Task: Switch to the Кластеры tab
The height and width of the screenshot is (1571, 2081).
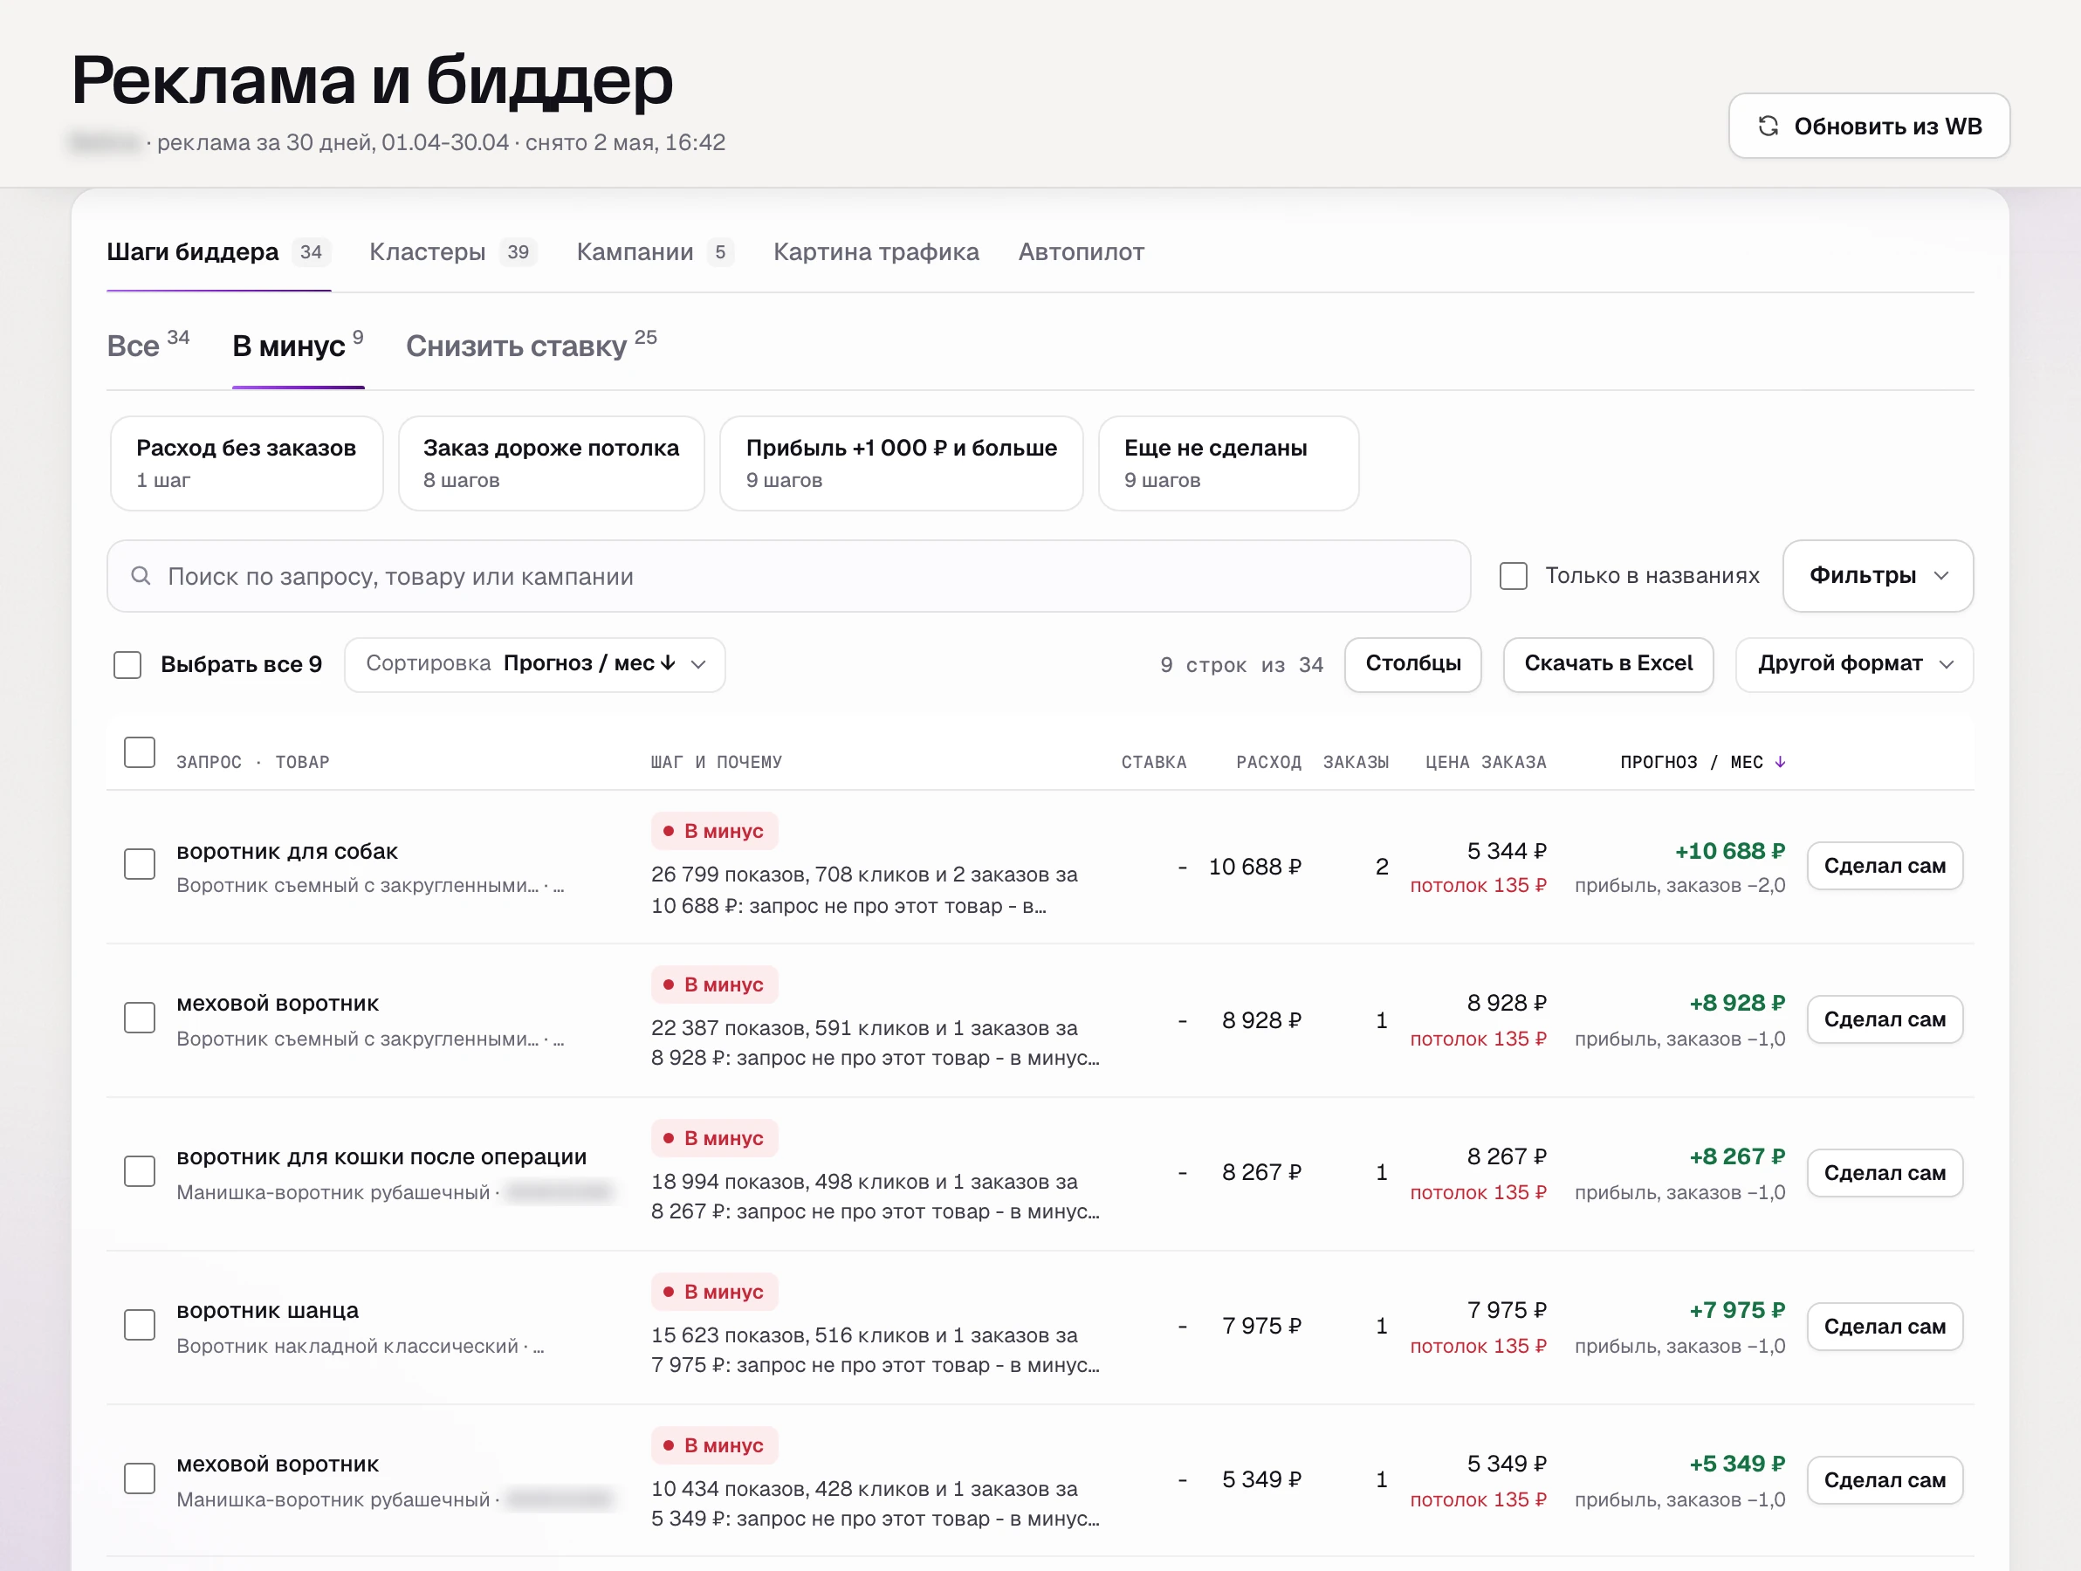Action: click(451, 252)
